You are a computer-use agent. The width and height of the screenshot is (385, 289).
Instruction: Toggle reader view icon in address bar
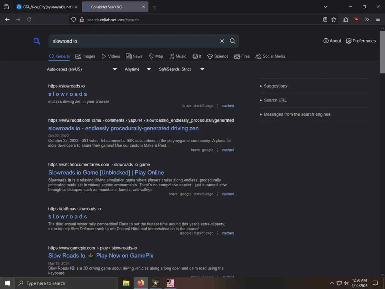325,20
